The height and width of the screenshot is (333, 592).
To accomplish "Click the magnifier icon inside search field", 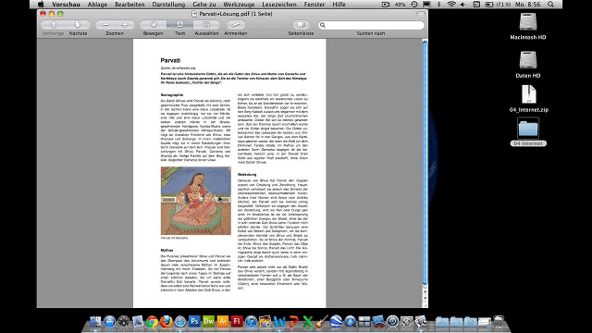I will coord(323,25).
